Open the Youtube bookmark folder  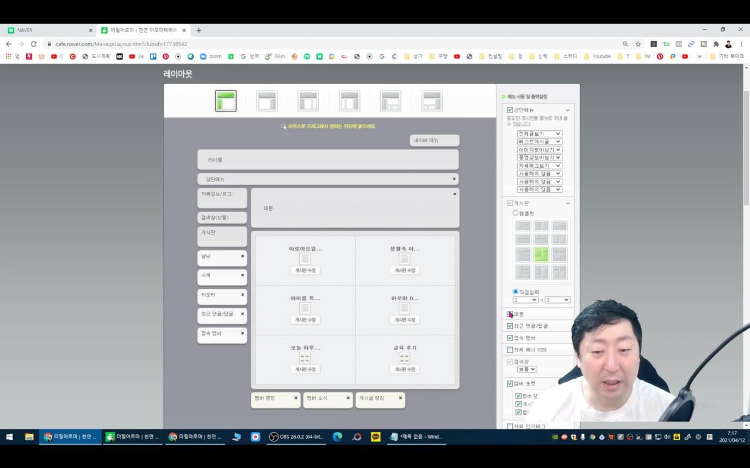click(x=597, y=56)
